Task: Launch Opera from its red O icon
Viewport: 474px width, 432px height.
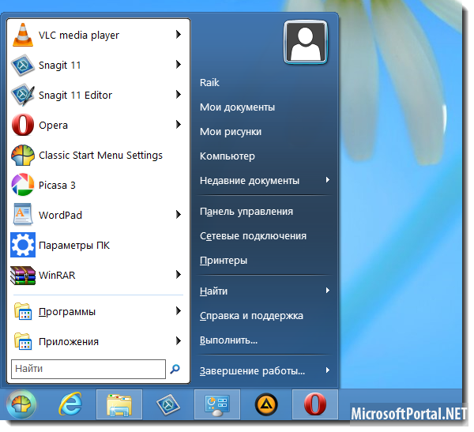Action: 23,125
